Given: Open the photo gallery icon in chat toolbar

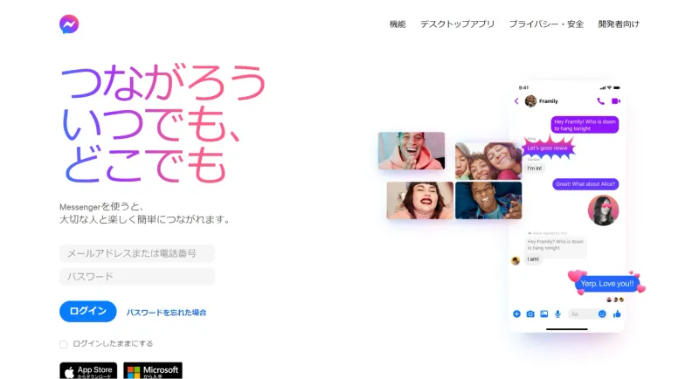Looking at the screenshot, I should (543, 314).
